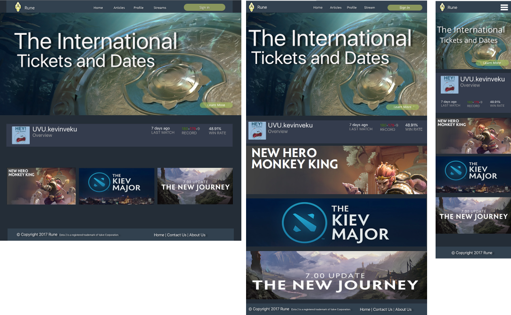
Task: Click Sign in button in desktop layout
Action: (204, 8)
